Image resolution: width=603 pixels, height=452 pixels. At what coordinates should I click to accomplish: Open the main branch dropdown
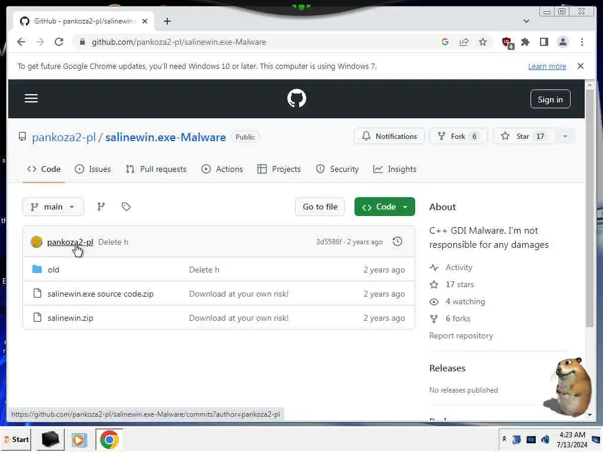click(53, 207)
